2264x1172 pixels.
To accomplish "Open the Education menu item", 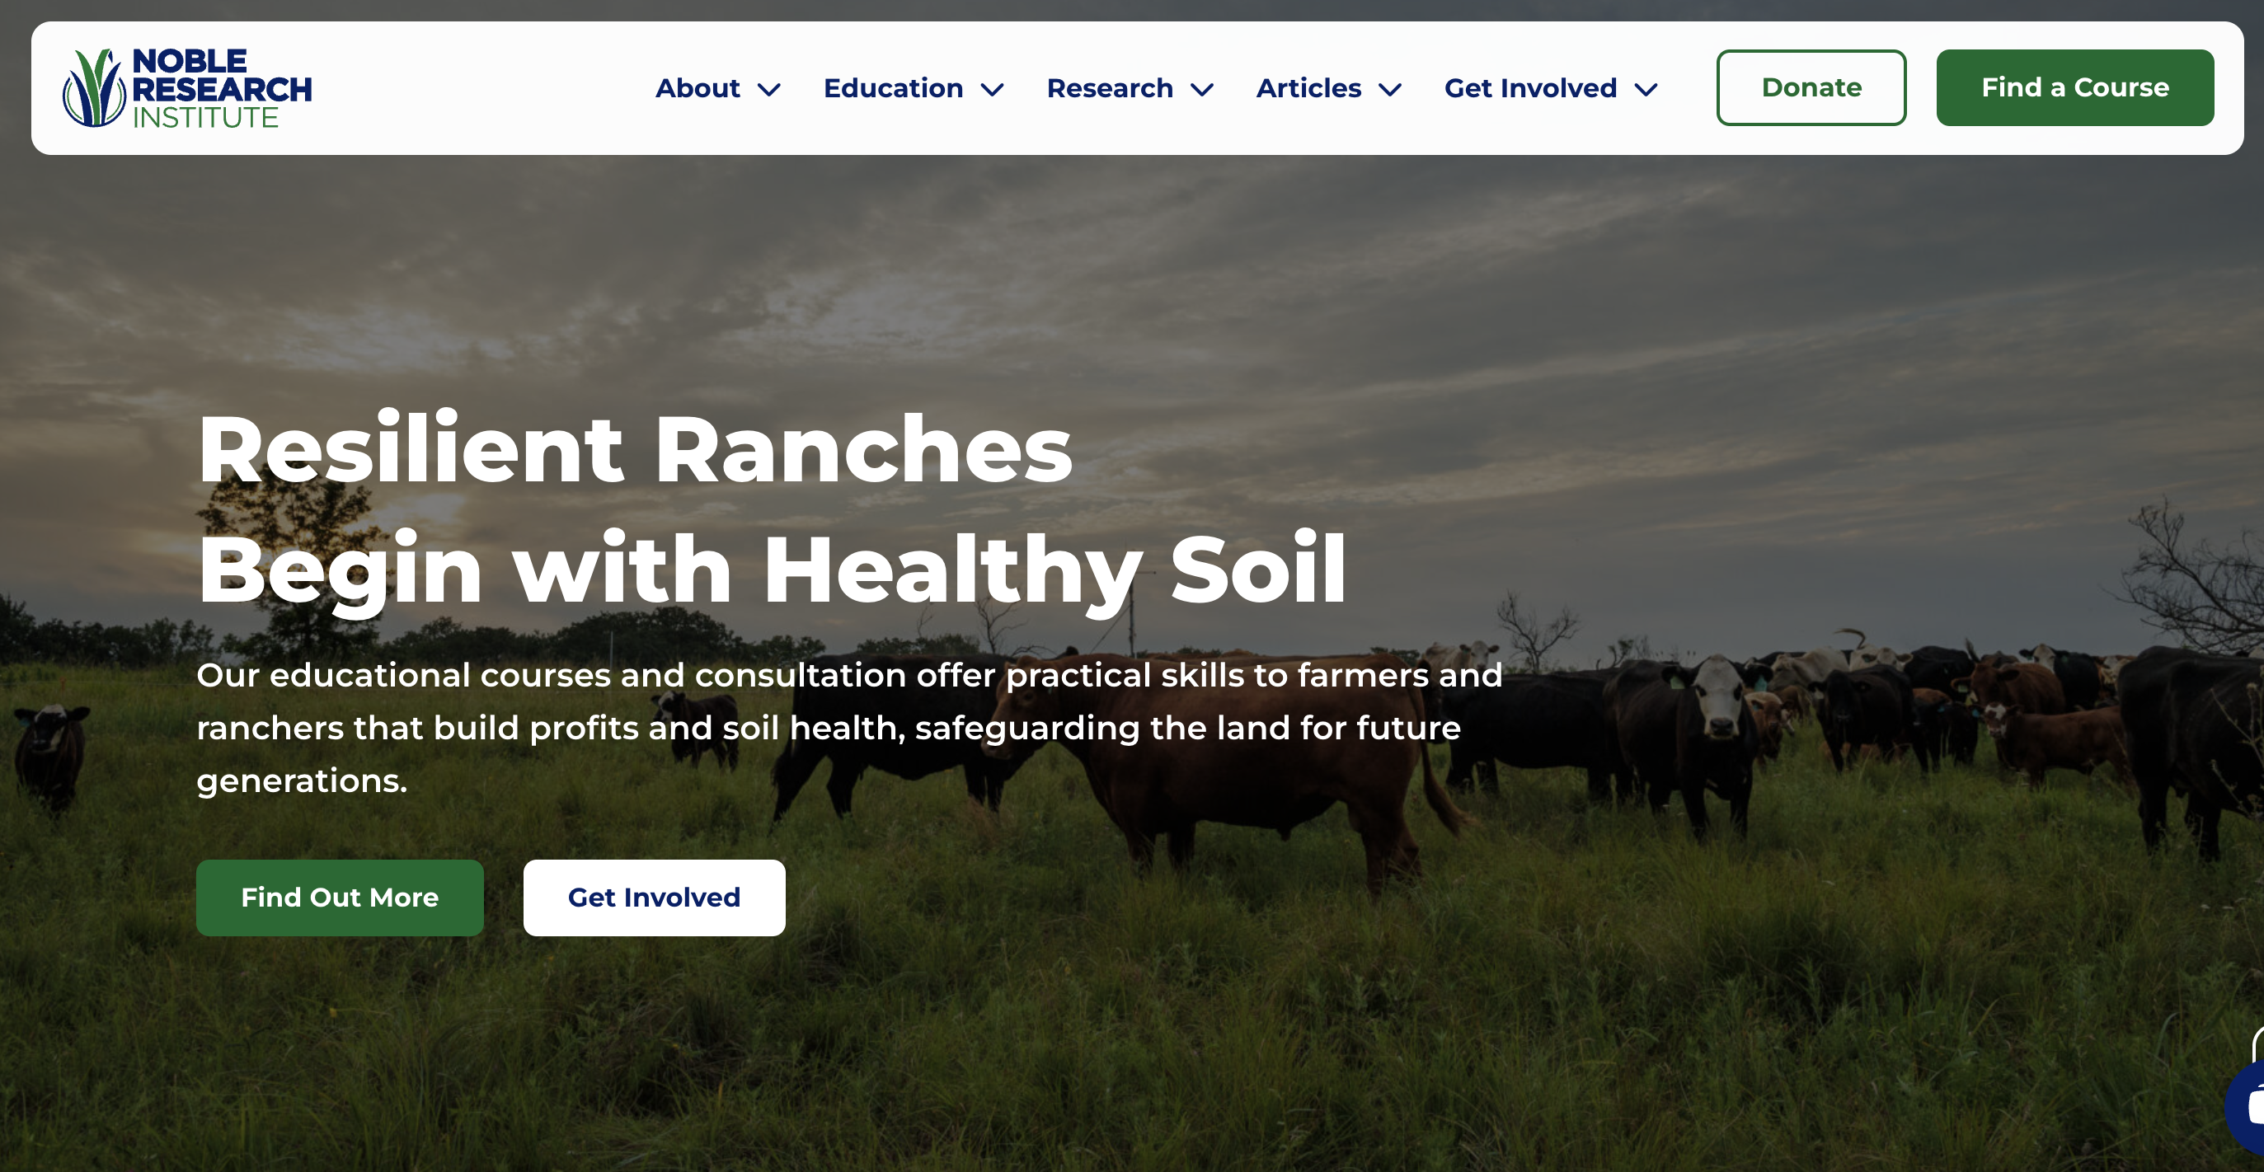I will (x=893, y=88).
